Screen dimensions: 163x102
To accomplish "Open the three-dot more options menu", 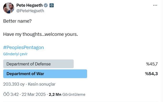I will pos(155,5).
